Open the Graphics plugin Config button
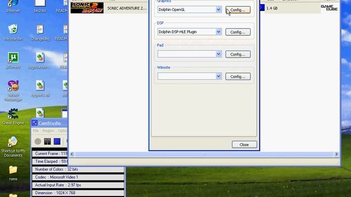Viewport: 351px width, 197px height. point(237,10)
